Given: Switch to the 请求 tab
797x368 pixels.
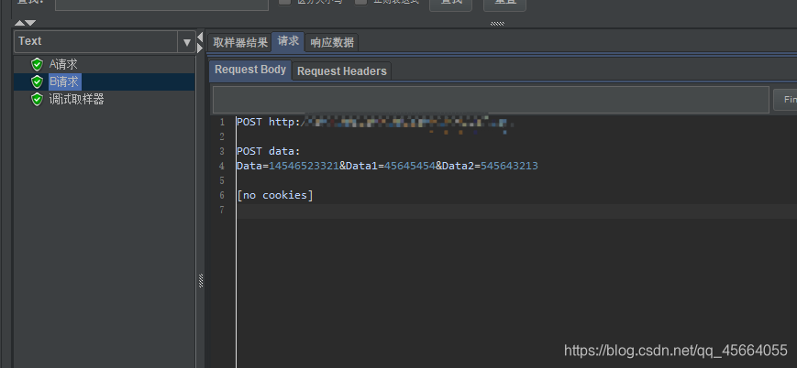Looking at the screenshot, I should tap(288, 41).
